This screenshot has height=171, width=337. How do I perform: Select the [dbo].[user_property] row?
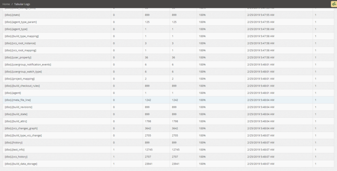point(18,57)
